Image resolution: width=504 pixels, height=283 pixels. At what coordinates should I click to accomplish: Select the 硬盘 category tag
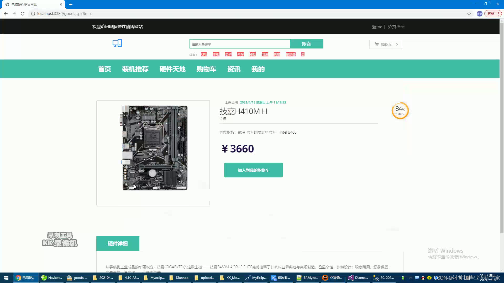click(x=253, y=55)
